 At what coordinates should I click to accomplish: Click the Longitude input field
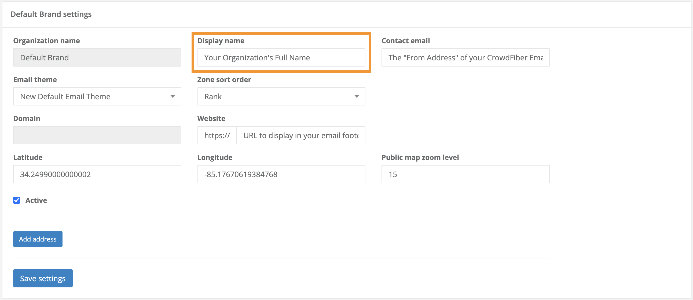[281, 174]
